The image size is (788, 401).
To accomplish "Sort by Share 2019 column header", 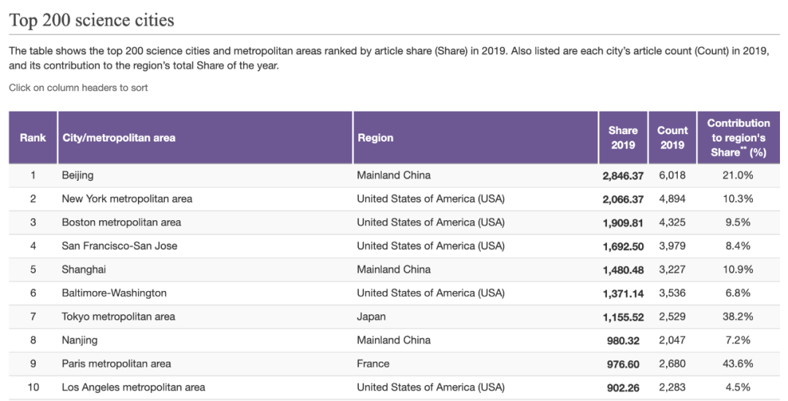I will coord(623,138).
